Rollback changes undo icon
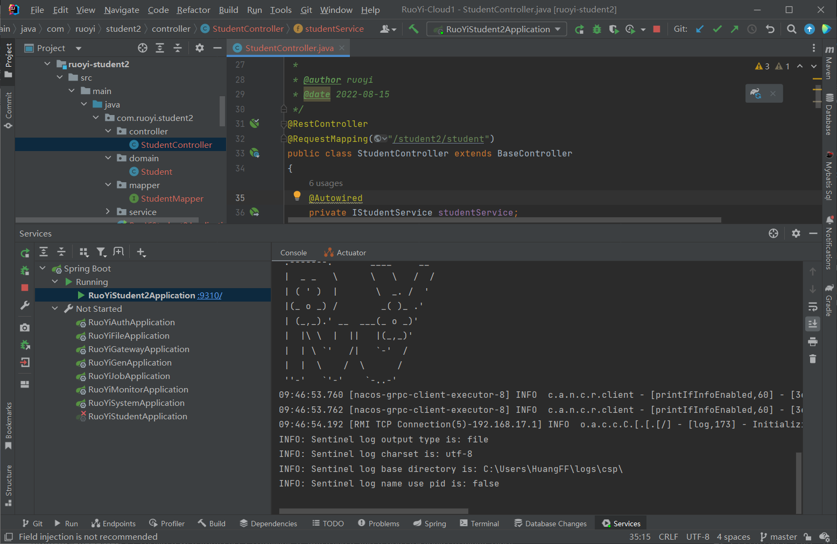Image resolution: width=837 pixels, height=544 pixels. 770,29
